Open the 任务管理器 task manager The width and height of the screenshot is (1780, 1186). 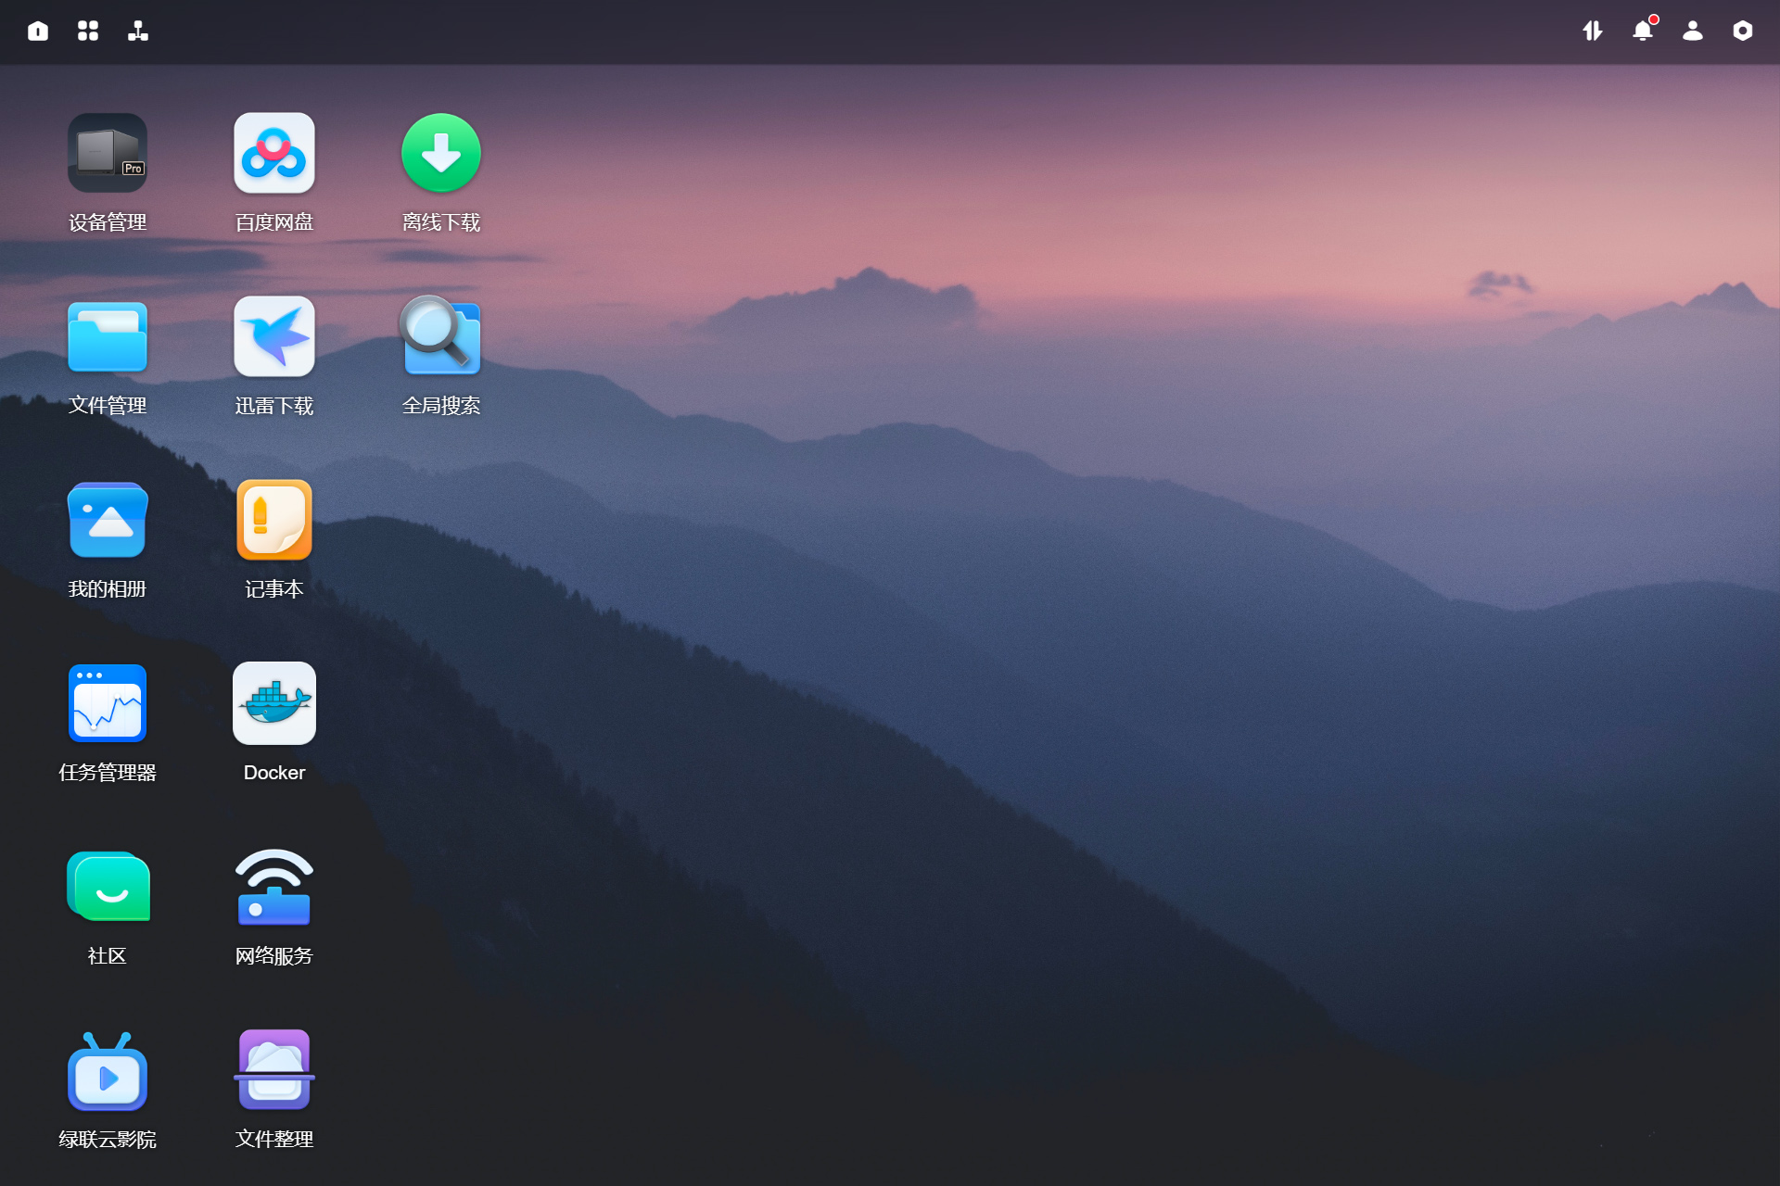108,704
